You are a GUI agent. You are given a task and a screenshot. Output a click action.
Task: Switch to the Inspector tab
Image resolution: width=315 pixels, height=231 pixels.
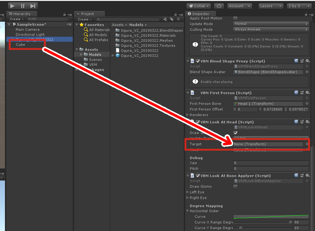click(200, 14)
